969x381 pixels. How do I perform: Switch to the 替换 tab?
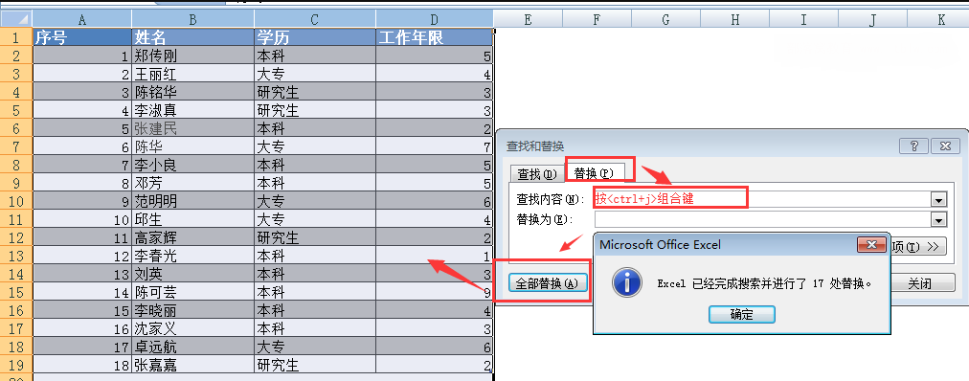[x=594, y=173]
